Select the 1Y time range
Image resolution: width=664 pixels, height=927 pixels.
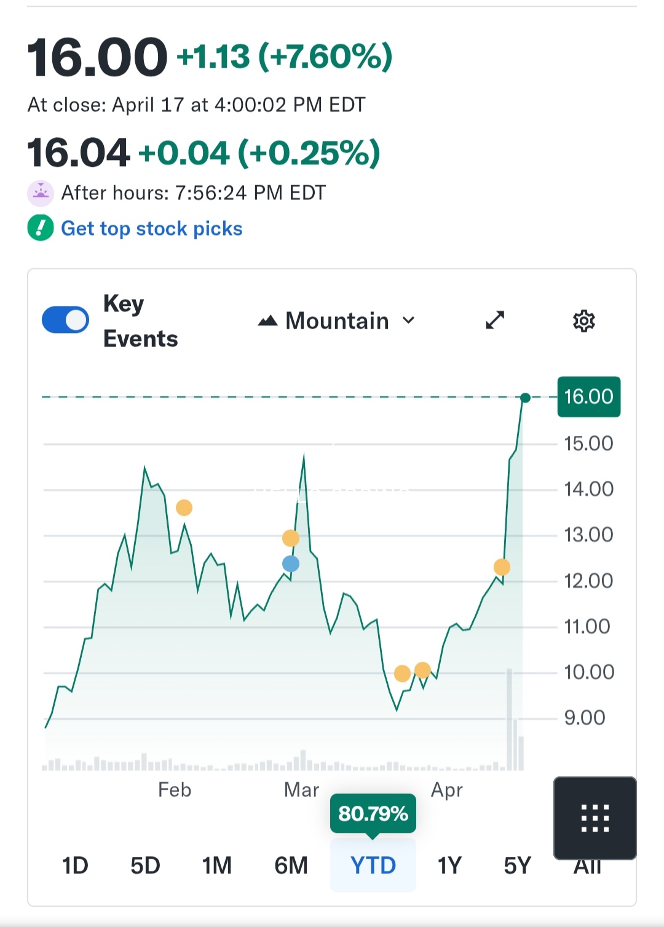449,865
